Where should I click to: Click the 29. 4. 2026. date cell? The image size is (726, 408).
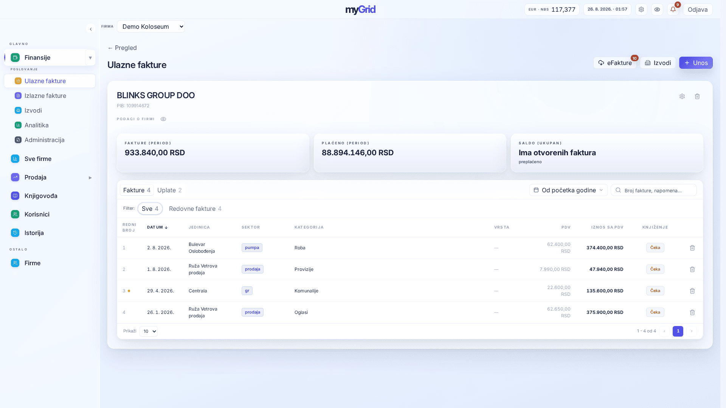[x=160, y=291]
